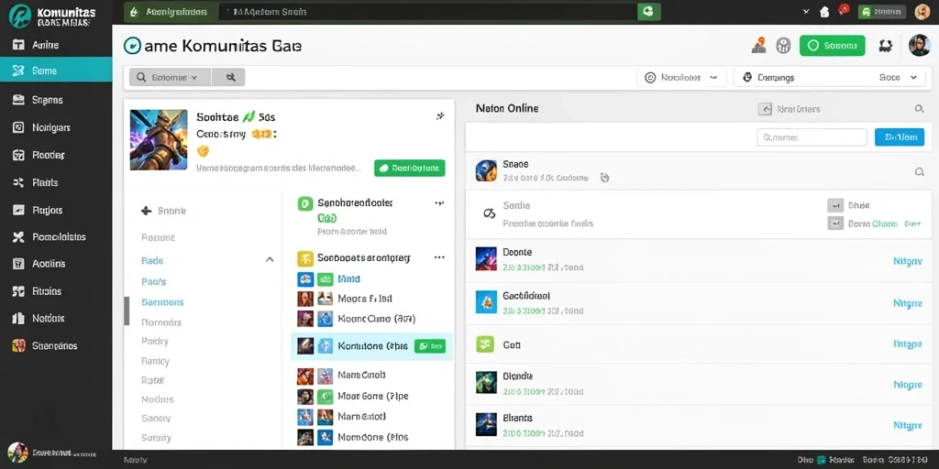Viewport: 939px width, 469px height.
Task: Select the Snonie item with gamepad icon
Action: pos(163,211)
